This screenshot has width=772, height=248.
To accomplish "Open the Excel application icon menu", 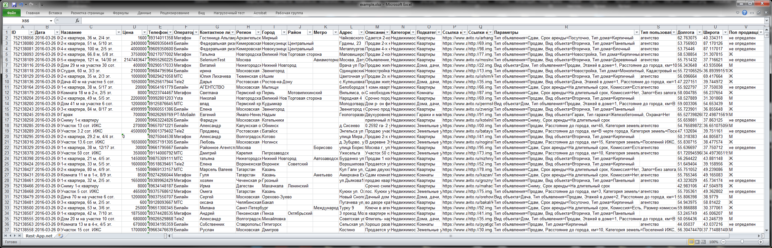I will [6, 5].
